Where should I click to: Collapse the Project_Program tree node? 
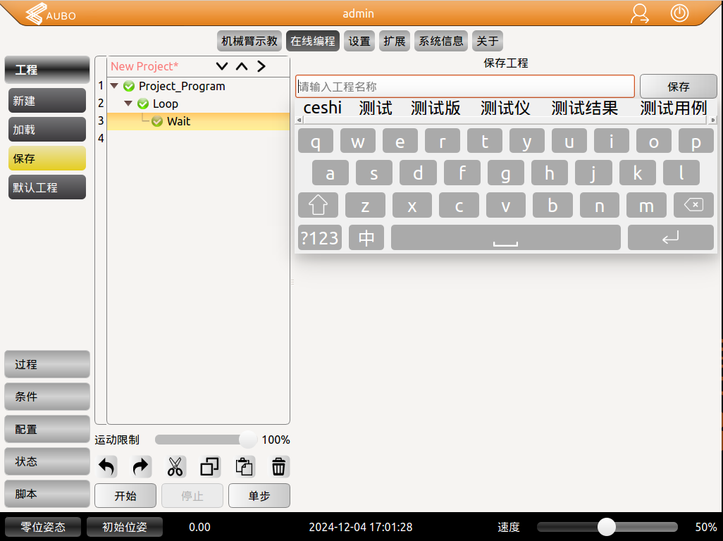[x=113, y=85]
